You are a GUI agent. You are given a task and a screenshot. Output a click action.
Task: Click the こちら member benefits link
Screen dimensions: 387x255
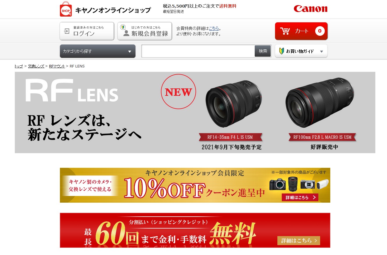coord(214,28)
